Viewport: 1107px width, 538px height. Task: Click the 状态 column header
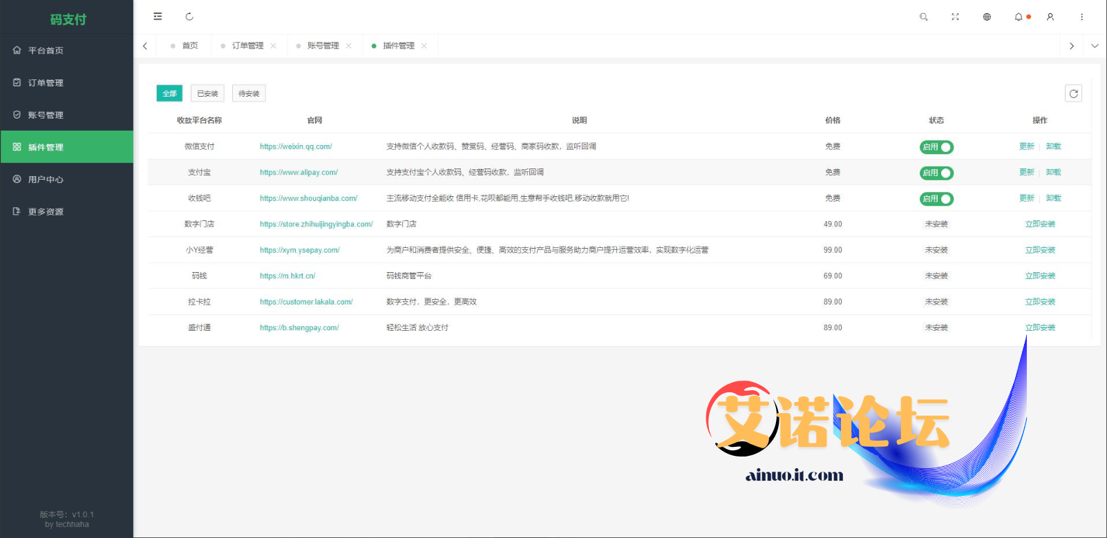pos(936,120)
